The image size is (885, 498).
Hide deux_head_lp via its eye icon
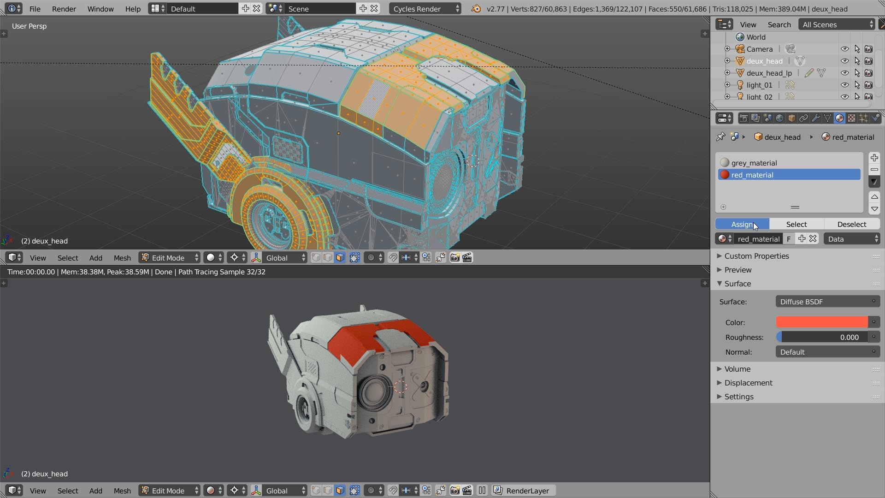tap(844, 73)
